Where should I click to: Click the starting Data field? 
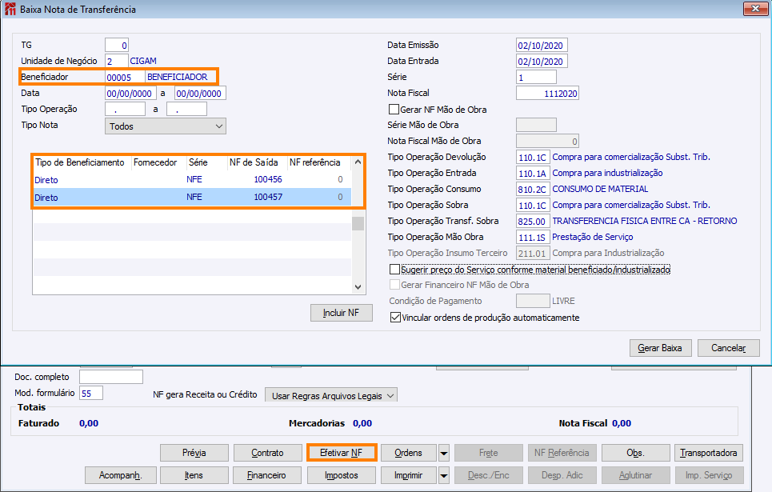130,93
